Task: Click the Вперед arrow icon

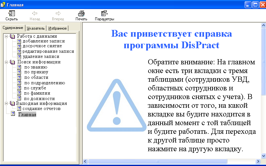Action: point(58,14)
